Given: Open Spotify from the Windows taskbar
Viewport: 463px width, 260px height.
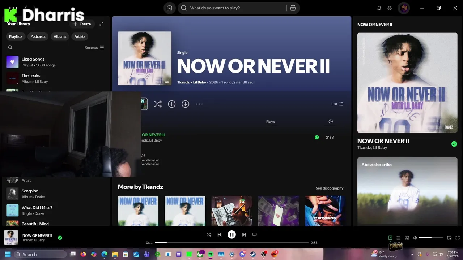Looking at the screenshot, I should [211, 254].
